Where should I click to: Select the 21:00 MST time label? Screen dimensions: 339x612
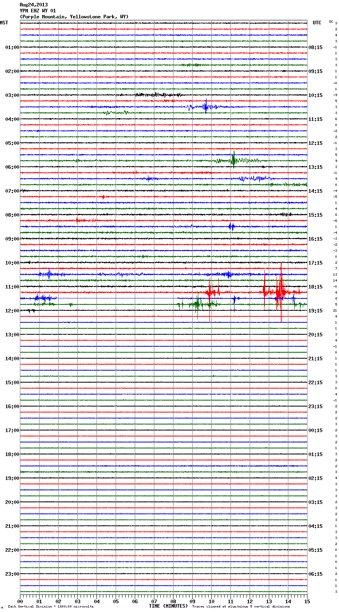(x=12, y=526)
